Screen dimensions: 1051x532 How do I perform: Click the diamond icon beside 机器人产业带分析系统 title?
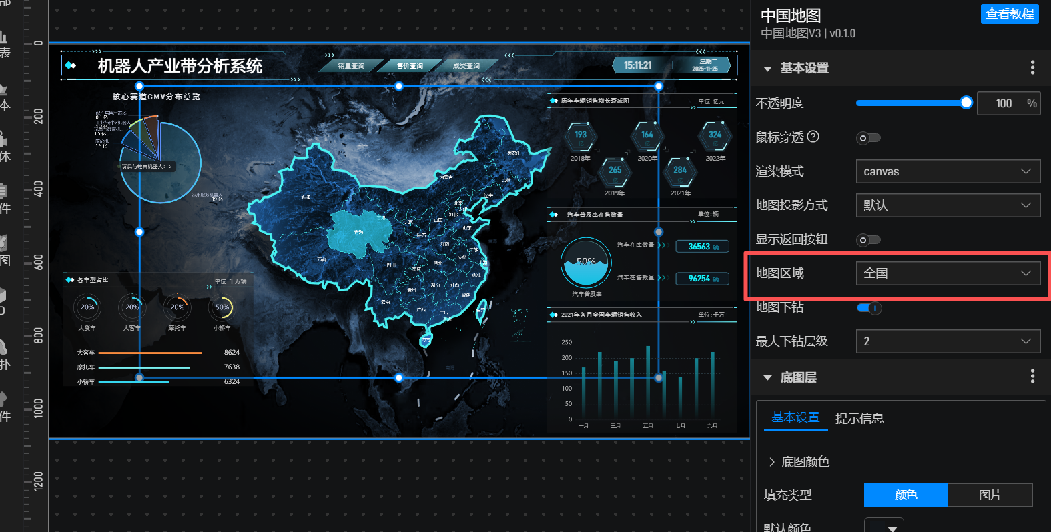pyautogui.click(x=71, y=66)
